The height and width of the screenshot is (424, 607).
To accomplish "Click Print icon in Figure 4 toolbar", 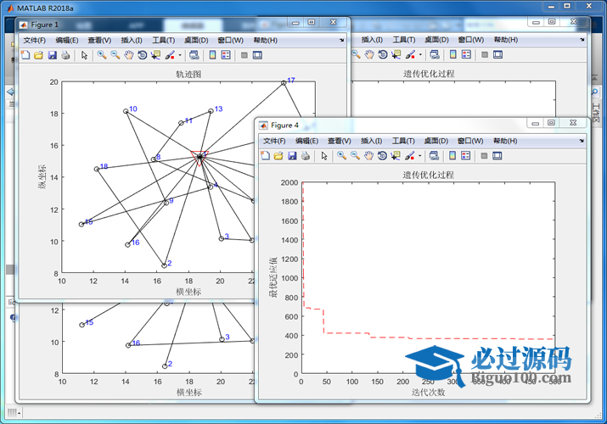I will (305, 156).
